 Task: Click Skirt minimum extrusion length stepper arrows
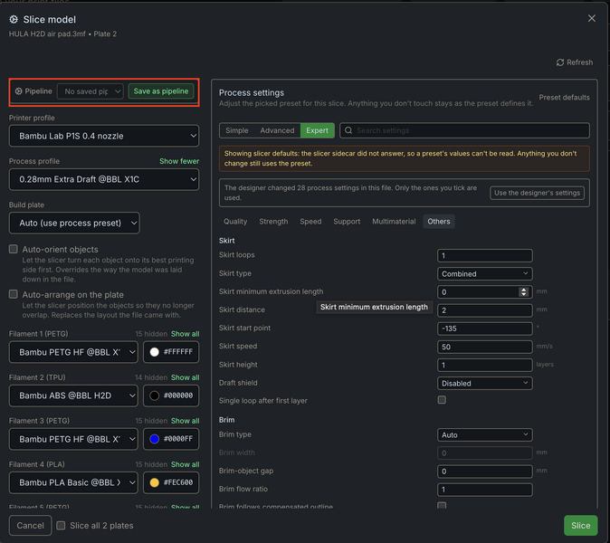pyautogui.click(x=524, y=291)
